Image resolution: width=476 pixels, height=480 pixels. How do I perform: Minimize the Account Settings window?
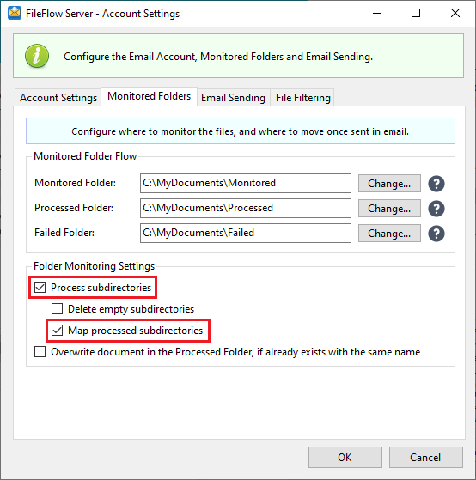tap(377, 13)
